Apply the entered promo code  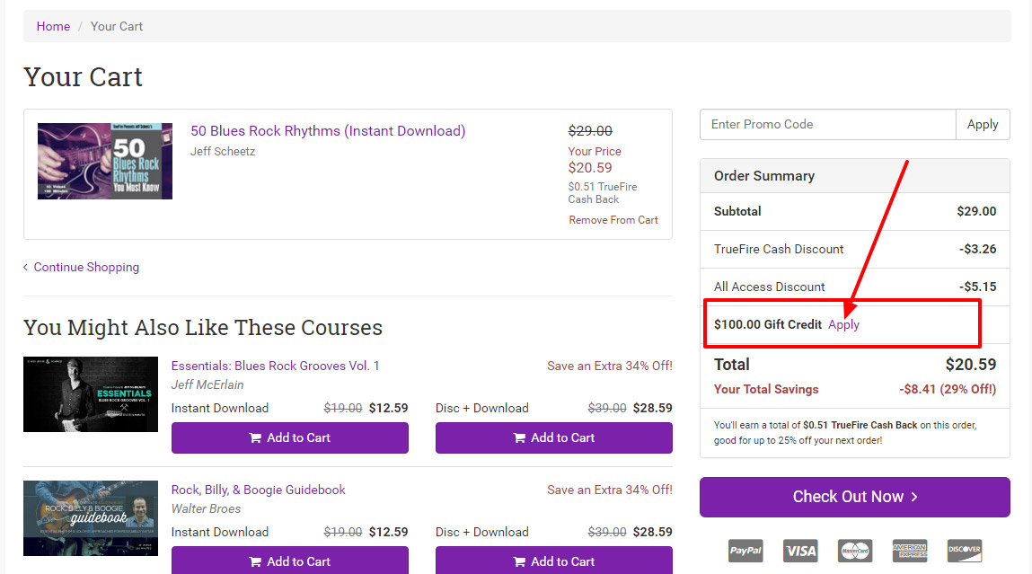tap(983, 125)
